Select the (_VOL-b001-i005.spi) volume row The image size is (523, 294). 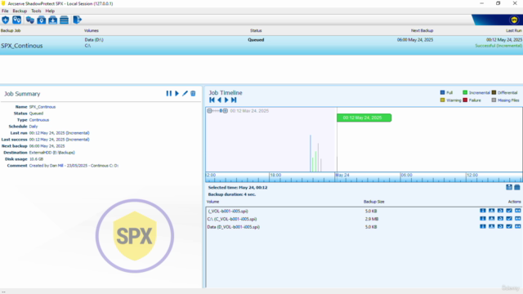click(364, 211)
